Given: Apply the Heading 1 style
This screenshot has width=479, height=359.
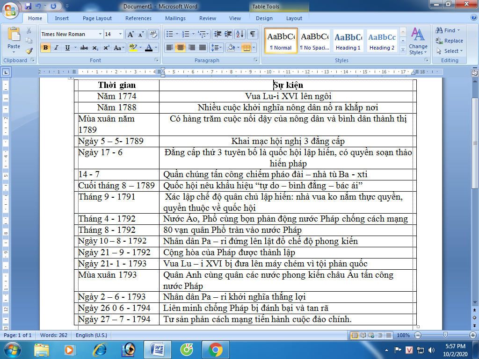Looking at the screenshot, I should tap(348, 41).
